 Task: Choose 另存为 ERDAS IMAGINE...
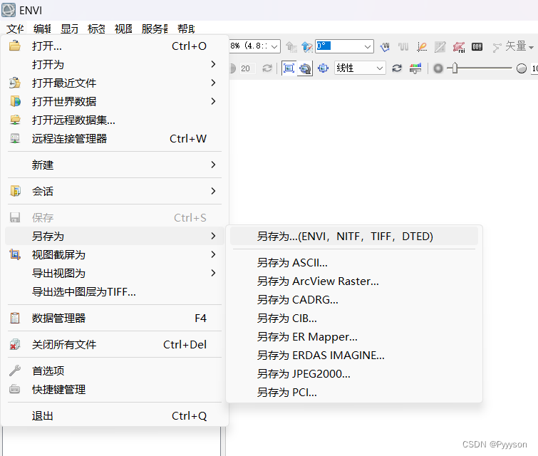pos(354,355)
